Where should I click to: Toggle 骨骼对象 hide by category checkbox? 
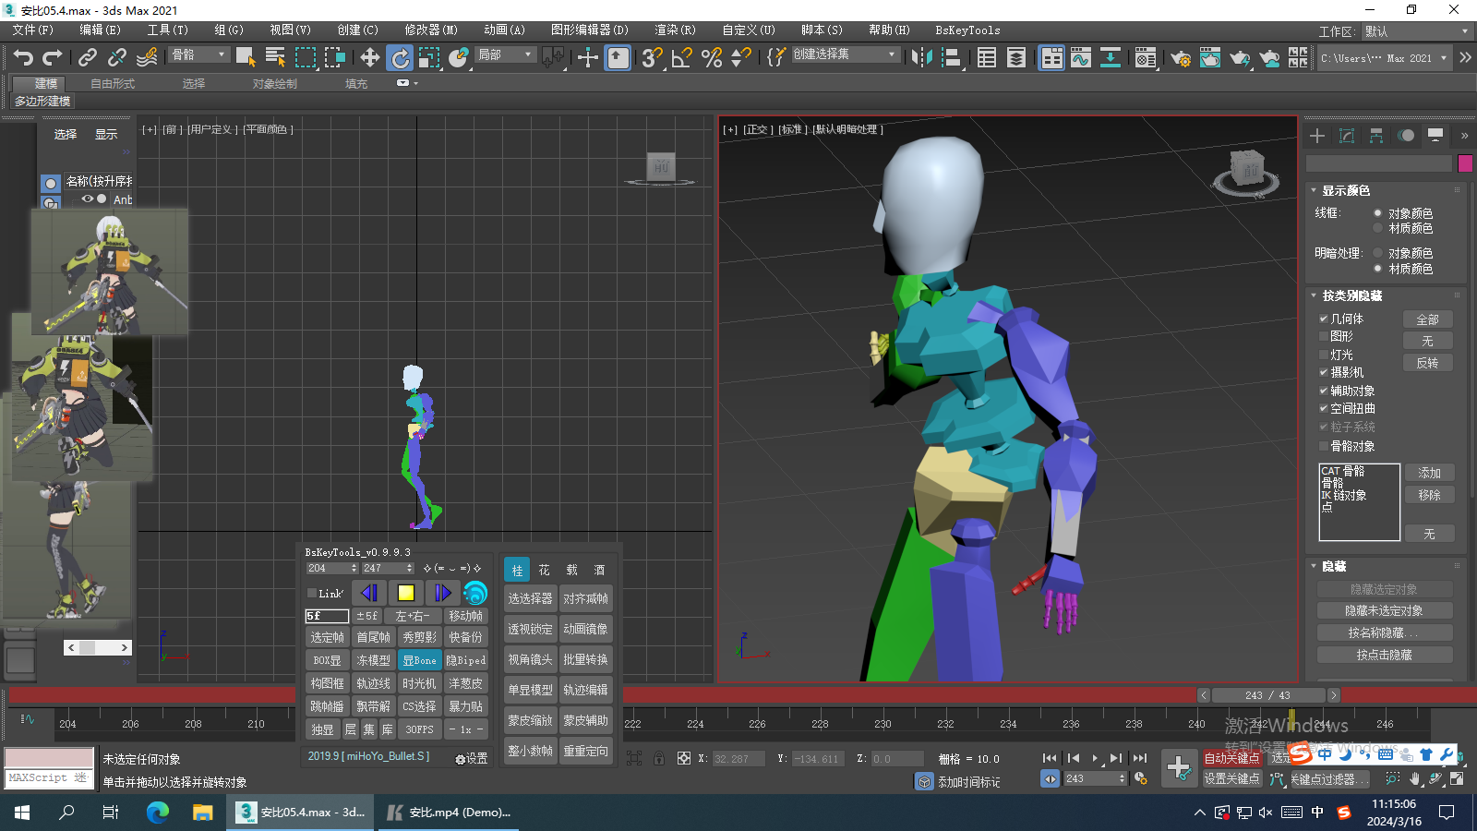(1323, 446)
